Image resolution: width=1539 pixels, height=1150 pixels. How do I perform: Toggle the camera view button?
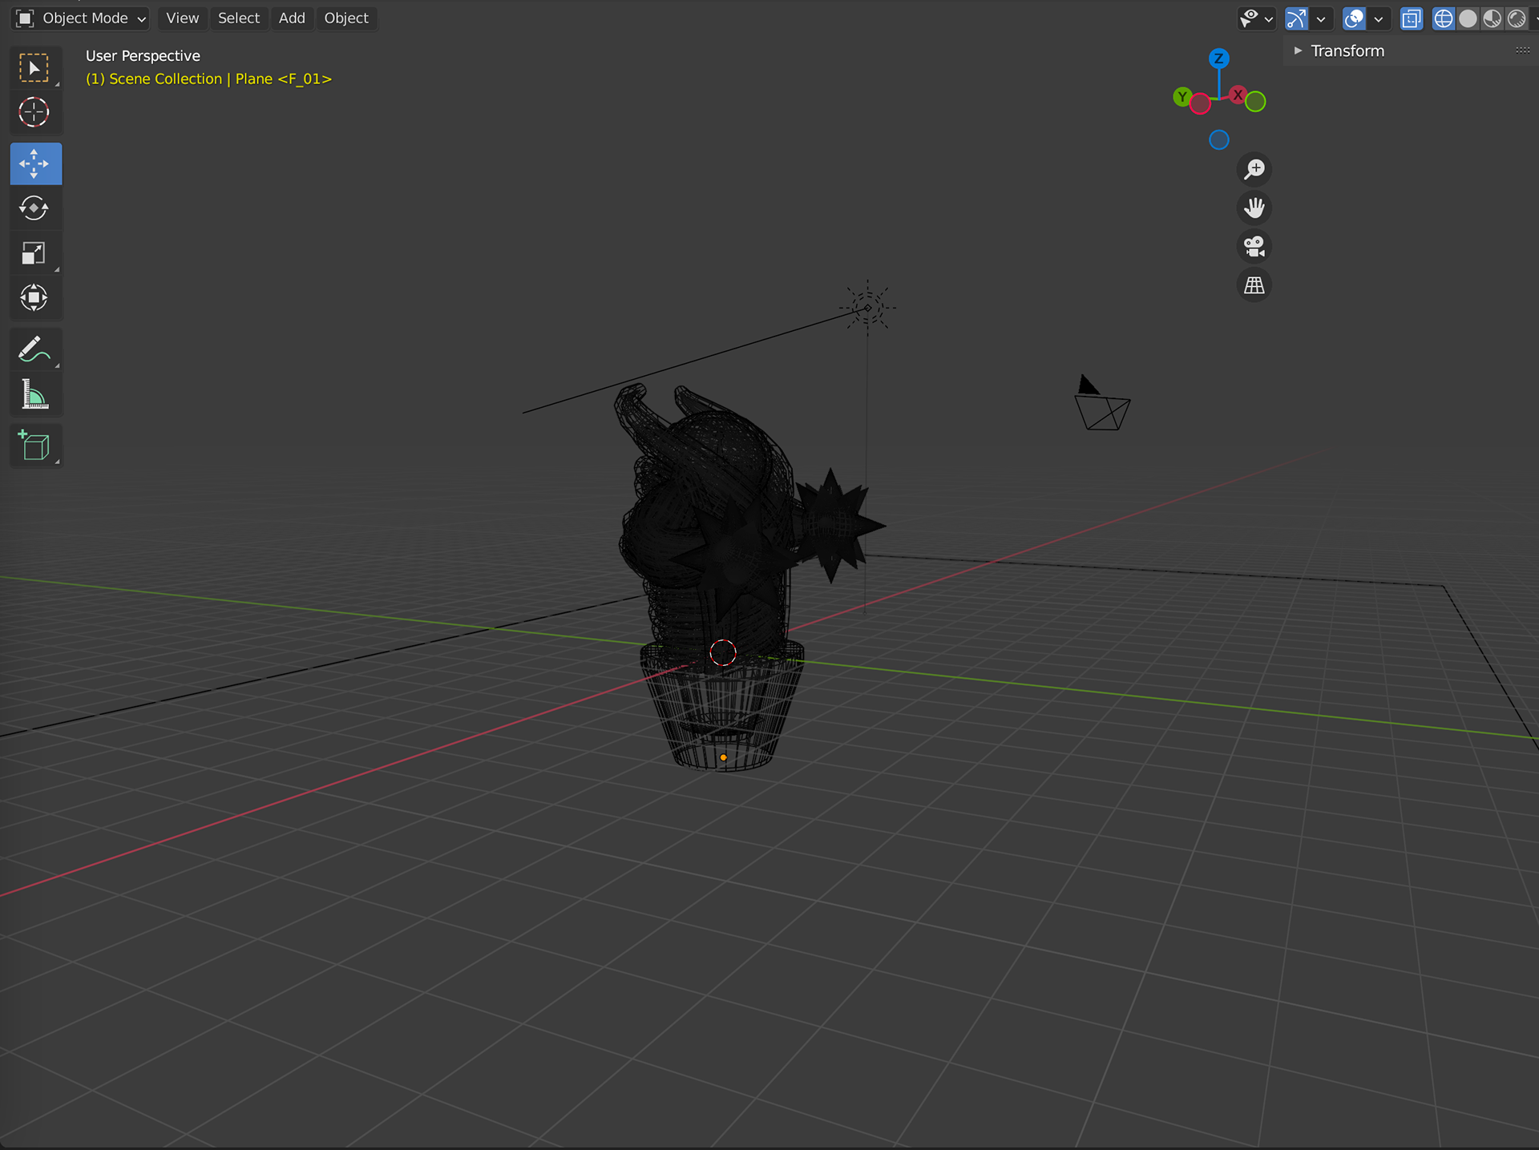(x=1254, y=246)
